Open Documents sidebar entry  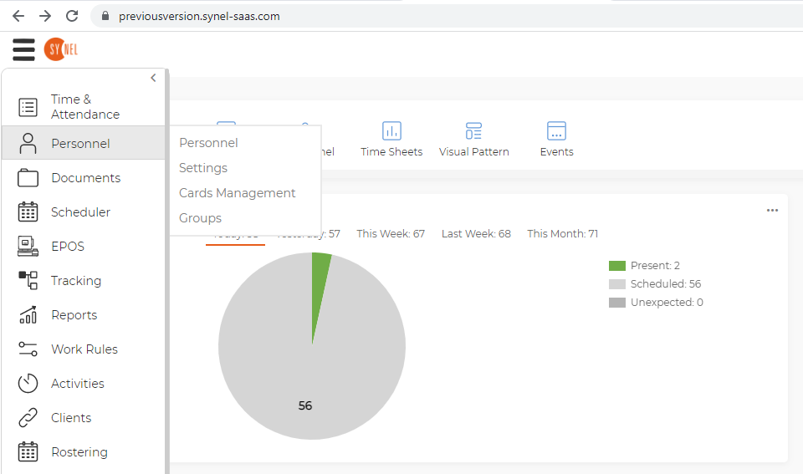point(86,177)
